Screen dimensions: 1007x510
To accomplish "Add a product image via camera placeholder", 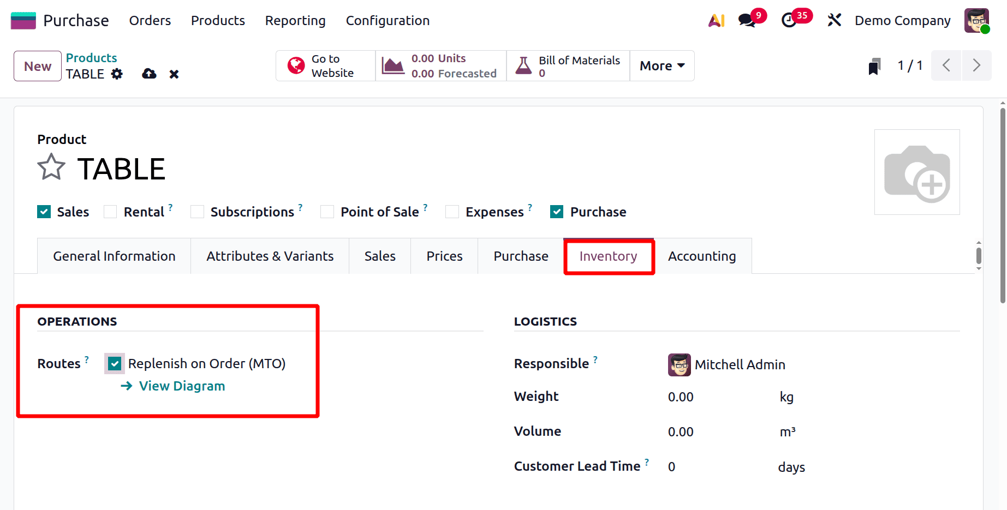I will click(917, 172).
